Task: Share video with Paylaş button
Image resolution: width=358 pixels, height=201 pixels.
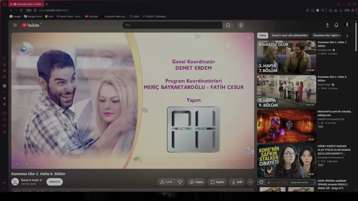Action: [196, 182]
